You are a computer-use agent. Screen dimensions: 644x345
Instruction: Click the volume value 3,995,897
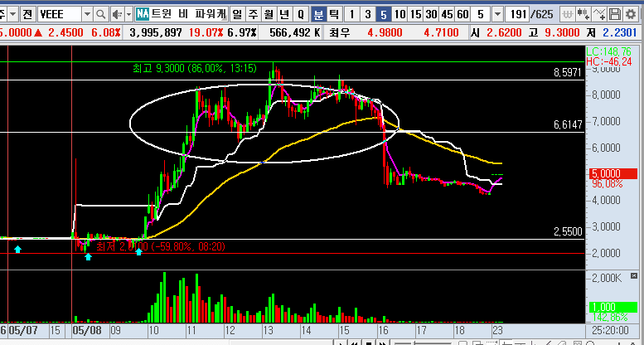156,33
